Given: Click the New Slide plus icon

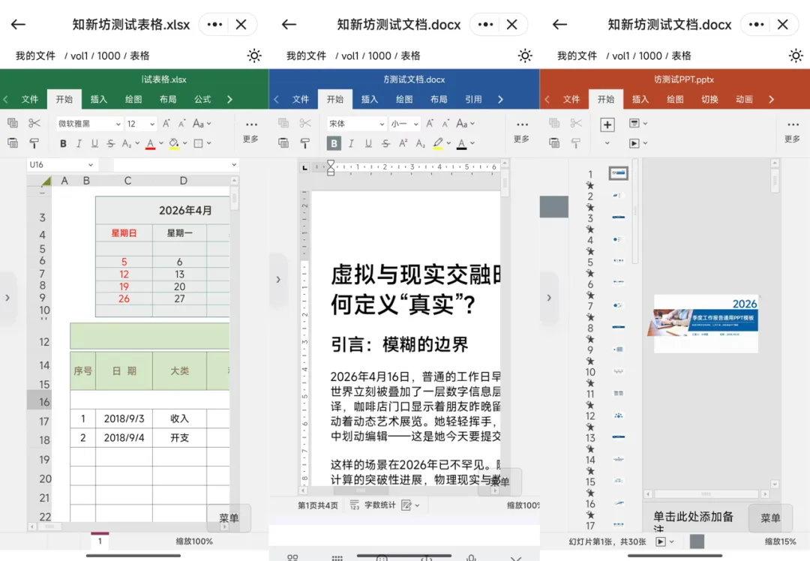Looking at the screenshot, I should point(607,124).
